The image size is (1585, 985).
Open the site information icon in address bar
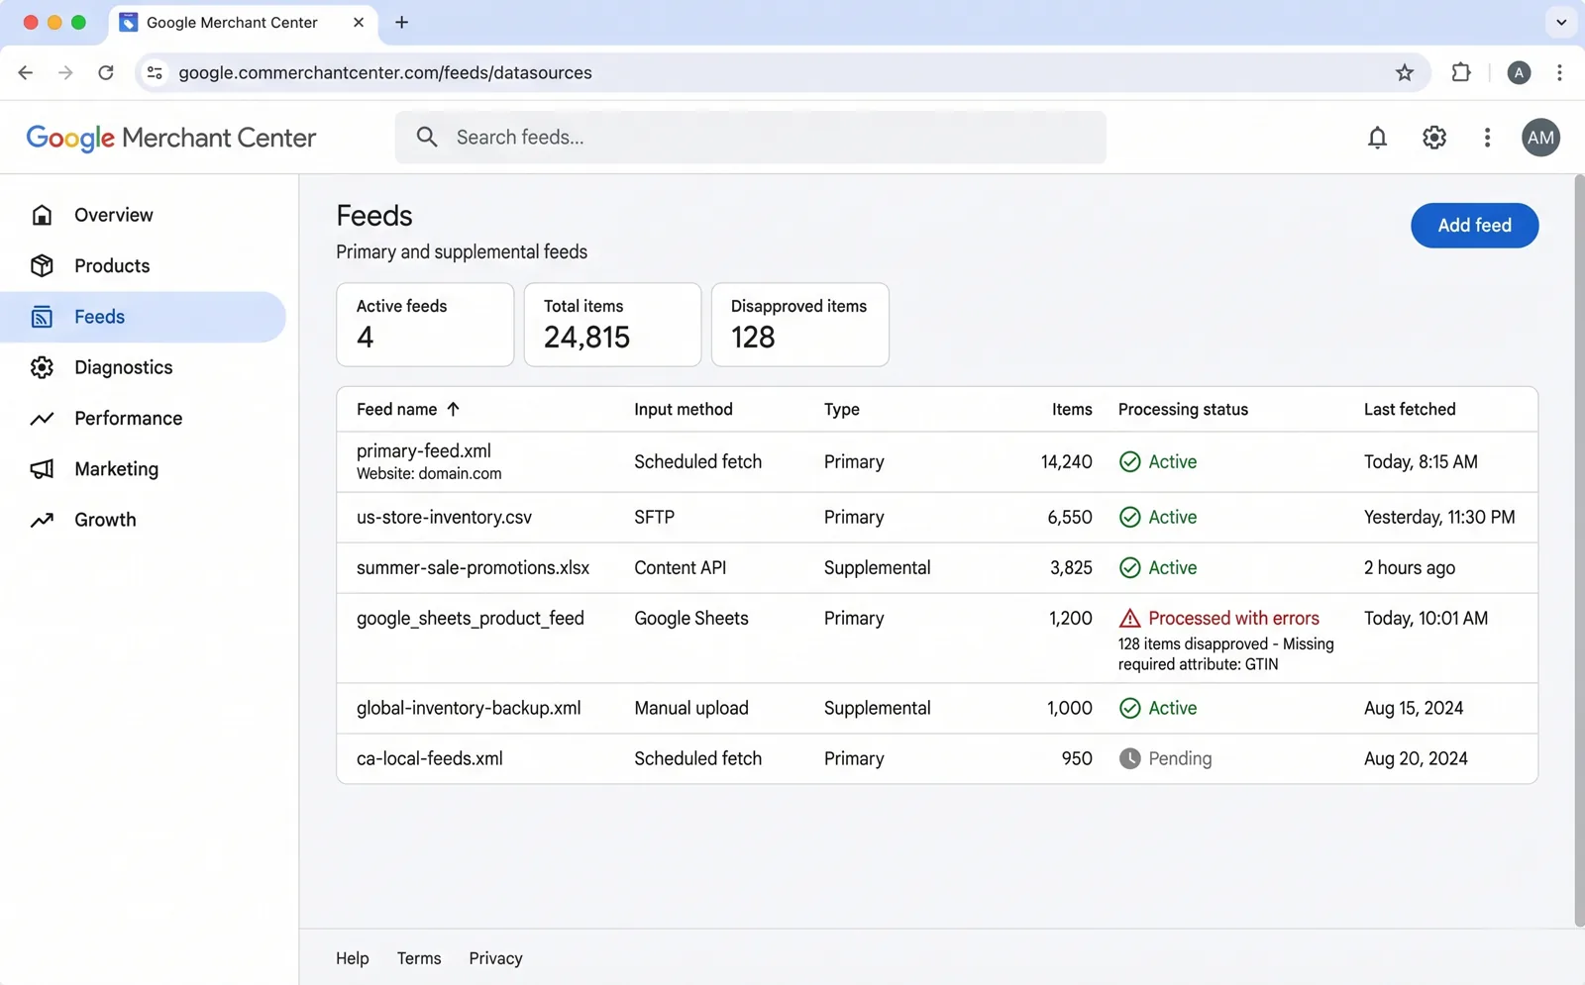pos(155,72)
